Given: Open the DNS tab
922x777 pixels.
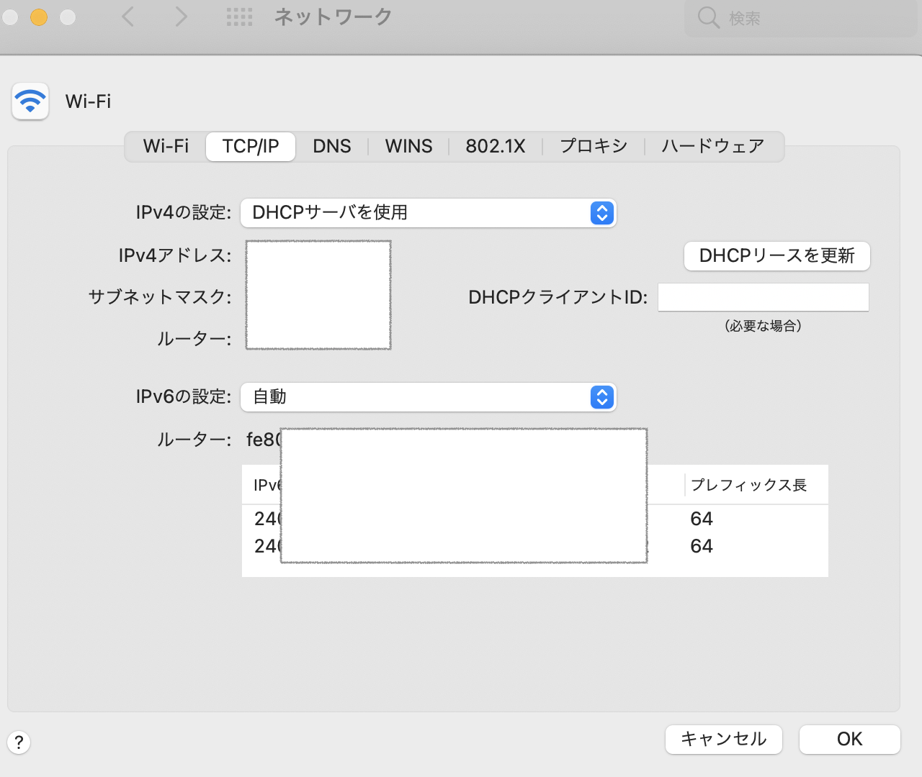Looking at the screenshot, I should (331, 147).
